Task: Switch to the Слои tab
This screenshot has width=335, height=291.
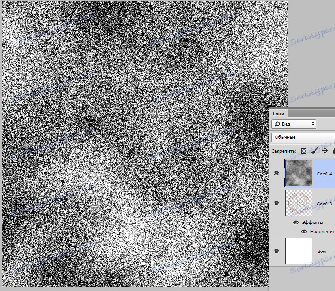Action: click(x=278, y=114)
